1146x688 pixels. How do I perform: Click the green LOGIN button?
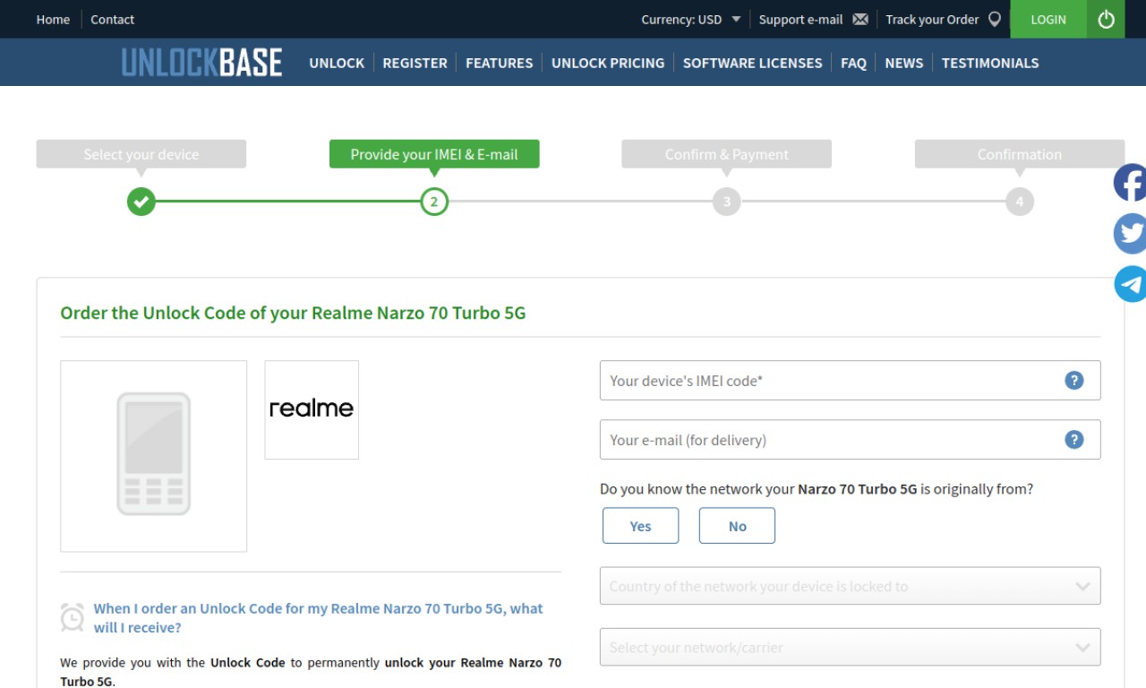point(1048,19)
